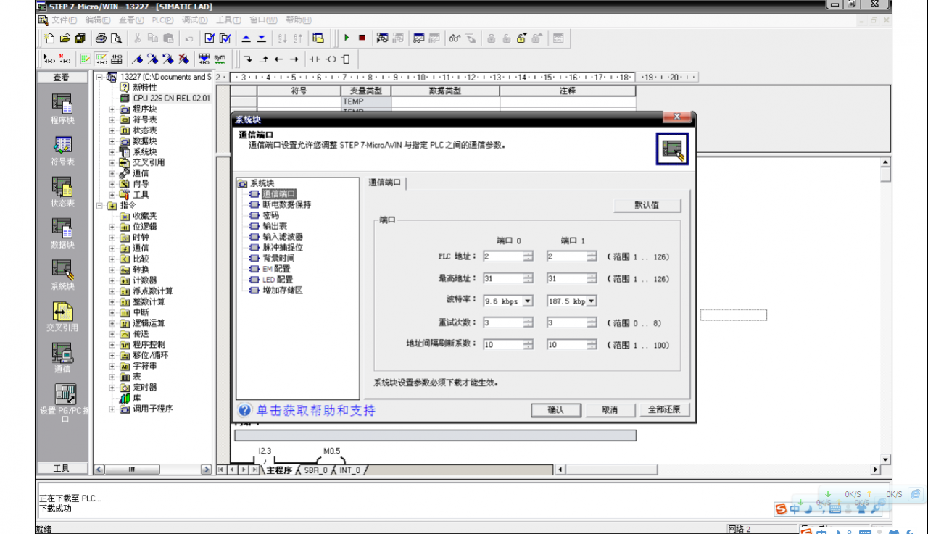Insert a coil using the LAD toolbar icon

331,59
